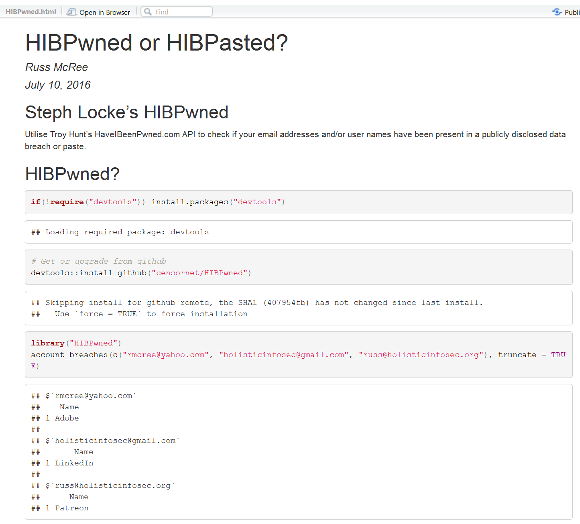Image resolution: width=580 pixels, height=524 pixels.
Task: Click the account_breaches function call line
Action: click(281, 355)
